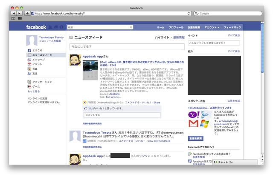Screen dimensions: 273x177
Task: Go forward with Safari's forward arrow
Action: [19, 13]
